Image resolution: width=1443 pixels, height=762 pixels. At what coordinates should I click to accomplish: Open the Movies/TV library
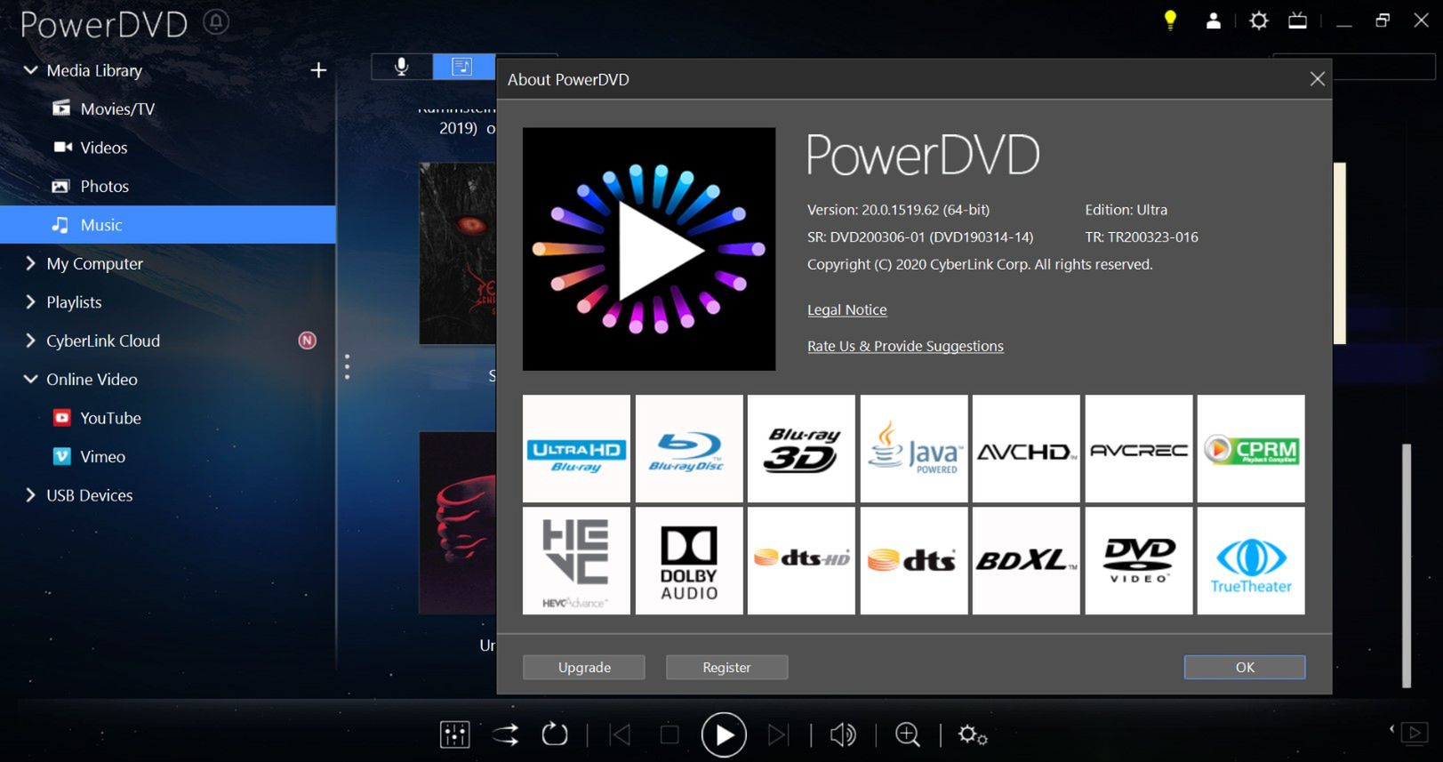[x=116, y=108]
